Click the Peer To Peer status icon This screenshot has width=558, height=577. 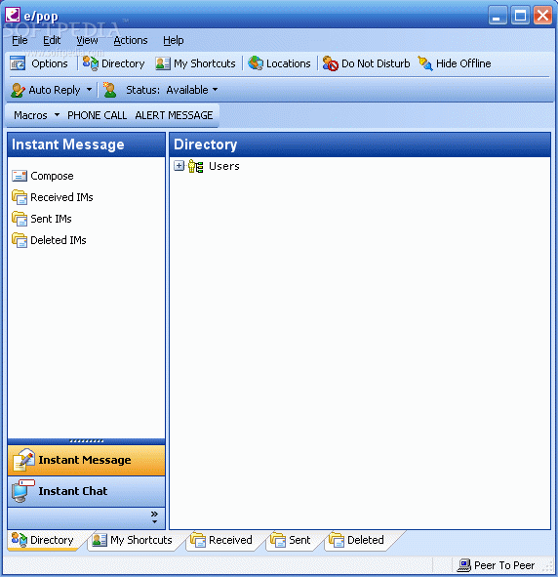coord(464,565)
